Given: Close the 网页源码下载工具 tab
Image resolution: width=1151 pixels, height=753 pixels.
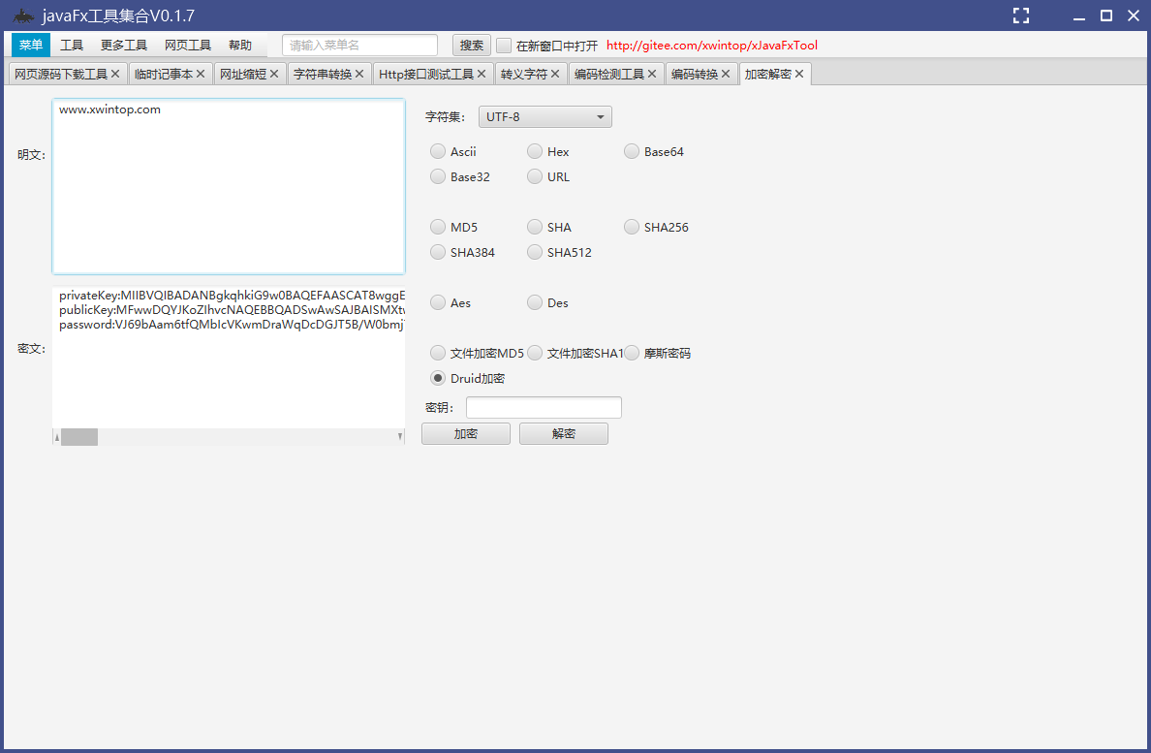Looking at the screenshot, I should (115, 74).
